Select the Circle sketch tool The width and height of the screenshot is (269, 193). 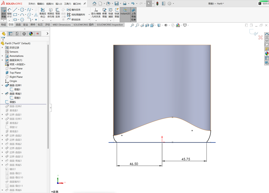click(22, 10)
